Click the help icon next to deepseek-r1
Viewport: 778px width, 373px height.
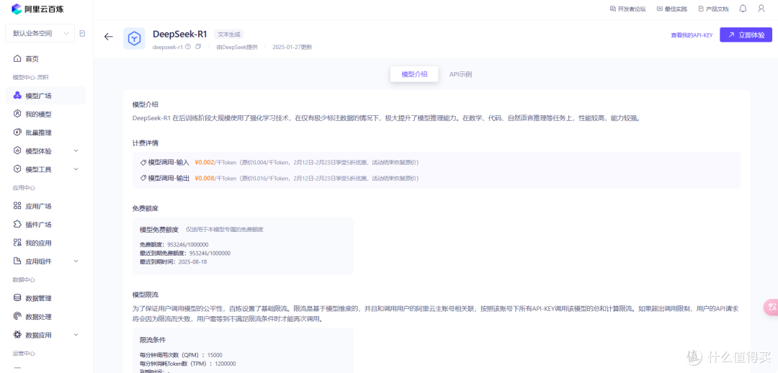pos(188,47)
